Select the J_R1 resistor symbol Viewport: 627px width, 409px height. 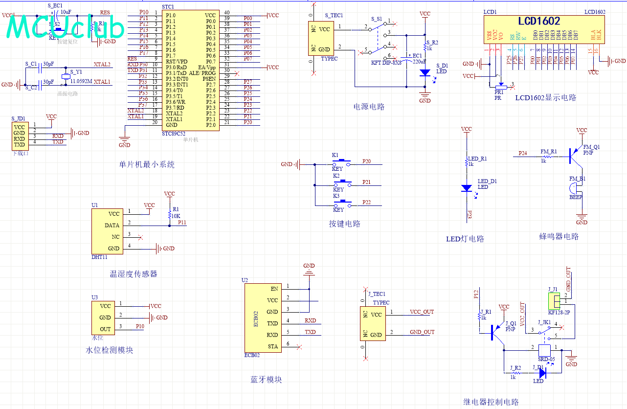click(x=480, y=317)
